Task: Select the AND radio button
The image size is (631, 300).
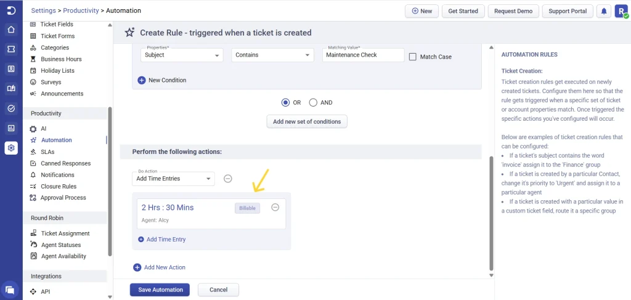Action: click(x=313, y=103)
